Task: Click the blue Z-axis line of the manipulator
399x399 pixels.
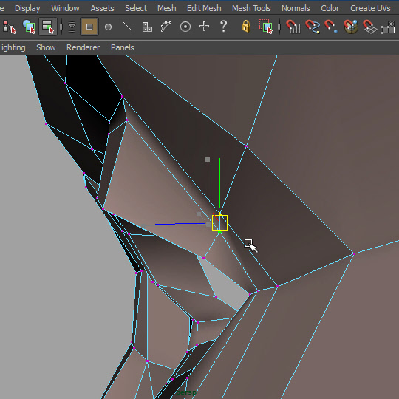Action: tap(180, 224)
